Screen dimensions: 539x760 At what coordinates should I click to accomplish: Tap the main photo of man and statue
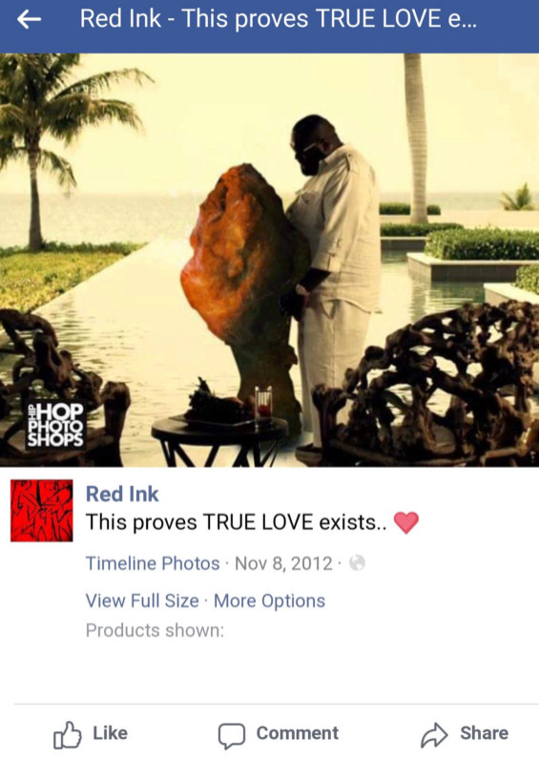point(269,260)
